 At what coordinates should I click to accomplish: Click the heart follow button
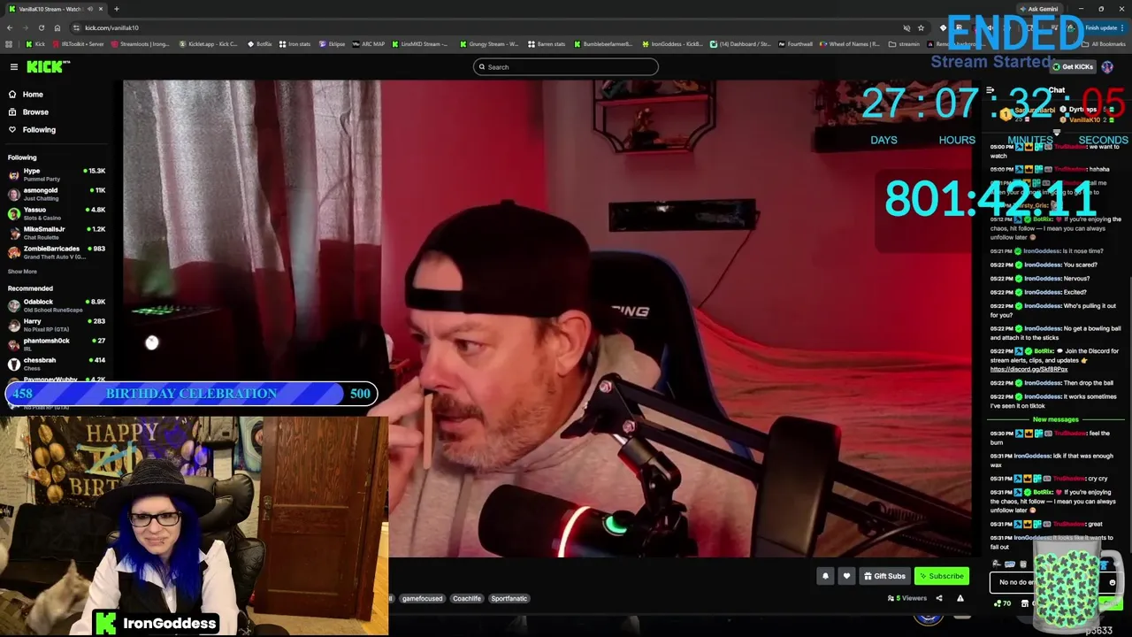846,576
